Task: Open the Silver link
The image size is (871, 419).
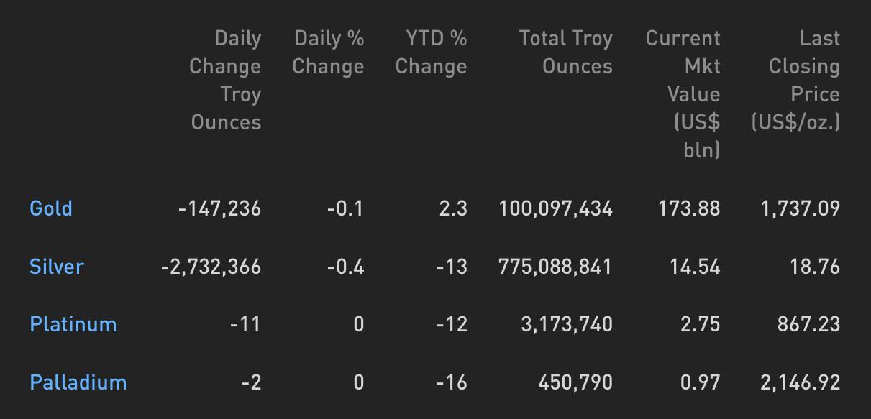Action: [57, 267]
